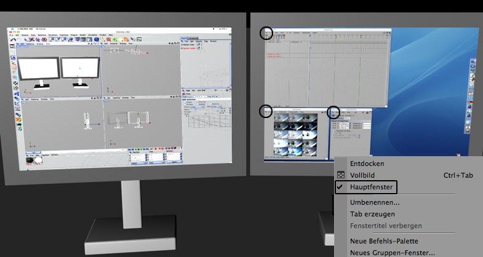Open the second dropdown in Coordinates manager
The height and width of the screenshot is (257, 483).
[x=157, y=163]
